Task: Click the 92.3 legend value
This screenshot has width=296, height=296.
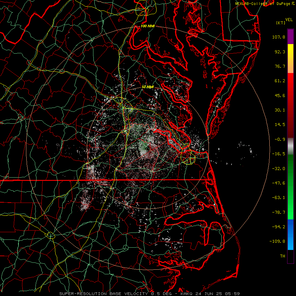Action: coord(280,52)
